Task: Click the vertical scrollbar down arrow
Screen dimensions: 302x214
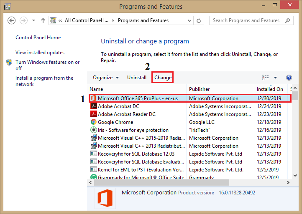Action: (x=295, y=175)
